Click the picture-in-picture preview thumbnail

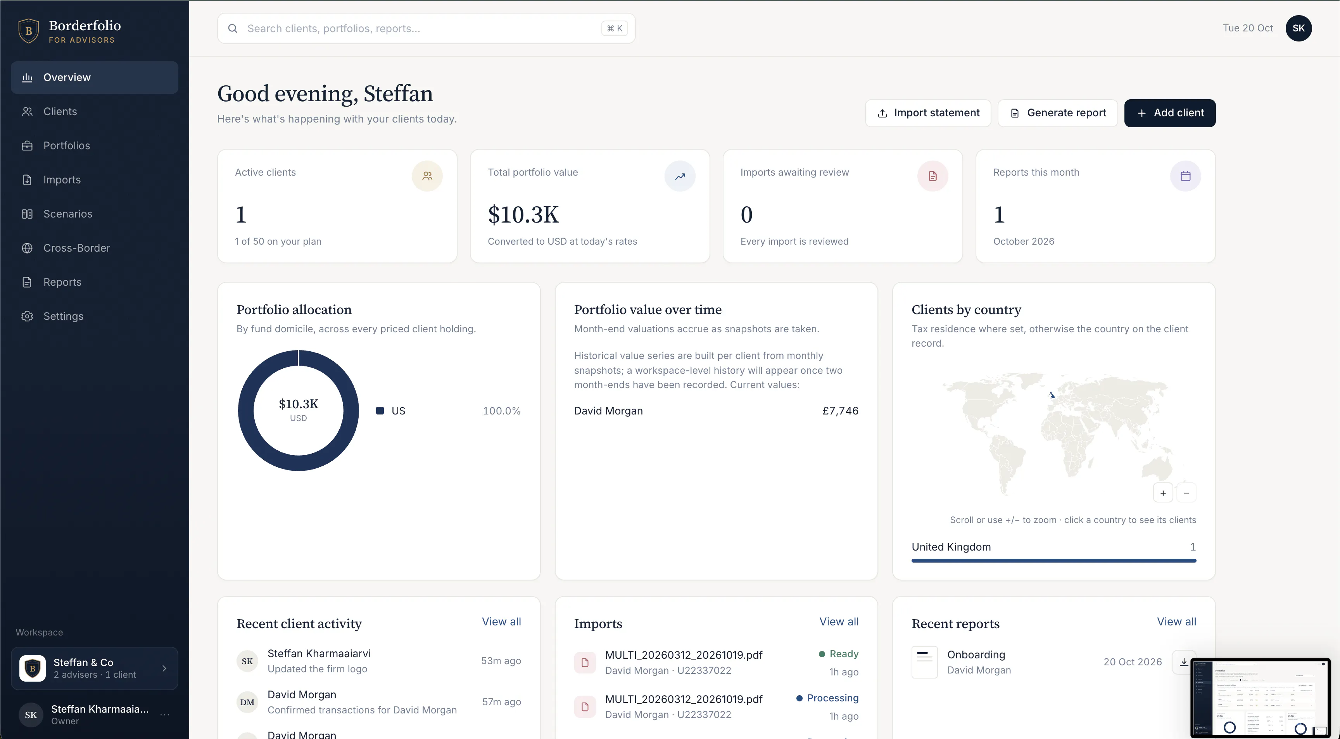1261,698
